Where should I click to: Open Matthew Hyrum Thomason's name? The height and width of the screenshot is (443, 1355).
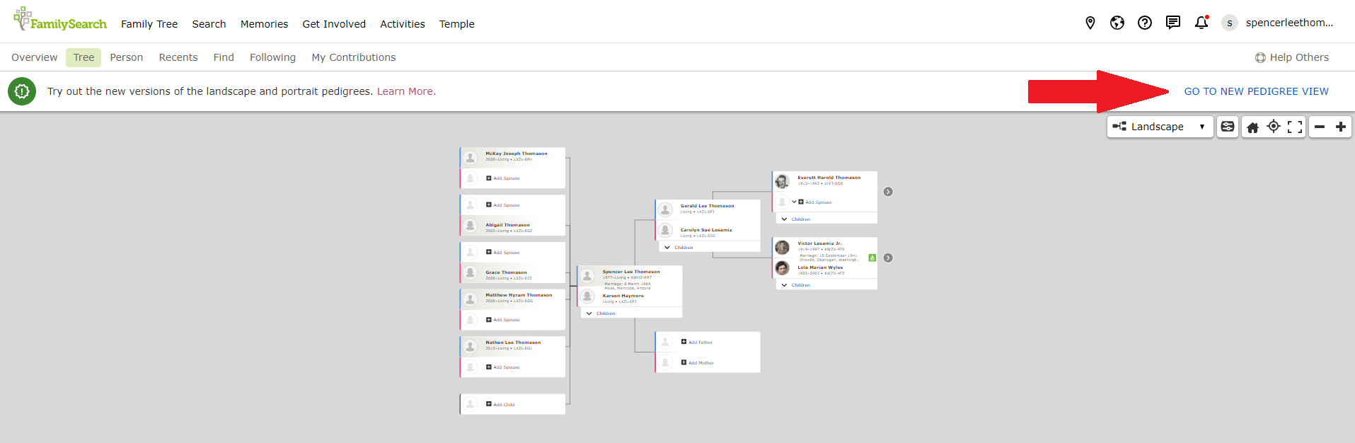pyautogui.click(x=519, y=295)
